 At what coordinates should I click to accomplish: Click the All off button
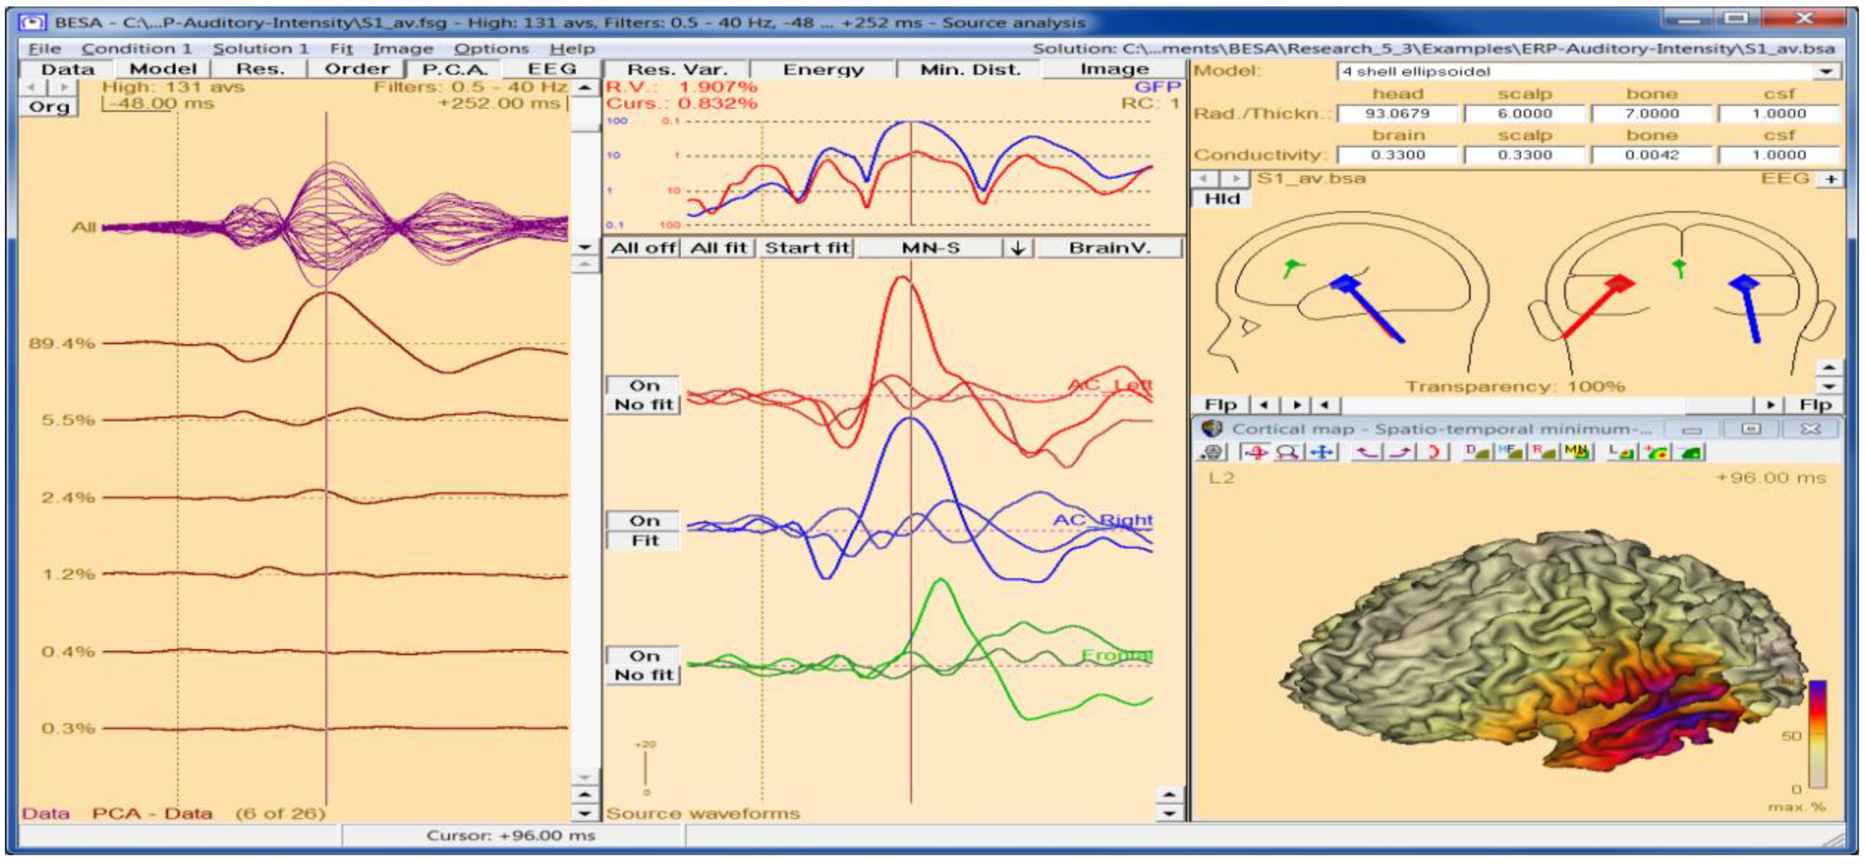tap(642, 249)
